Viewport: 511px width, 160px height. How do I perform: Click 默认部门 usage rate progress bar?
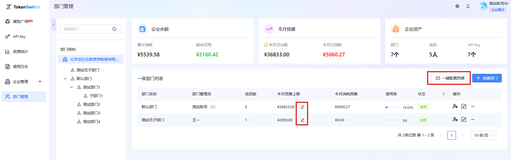click(x=393, y=107)
